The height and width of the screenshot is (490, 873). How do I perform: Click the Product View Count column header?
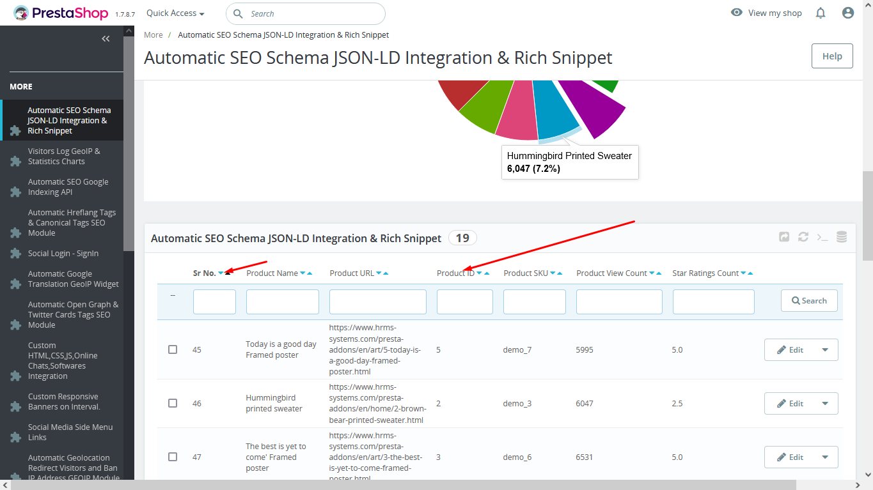pyautogui.click(x=611, y=273)
